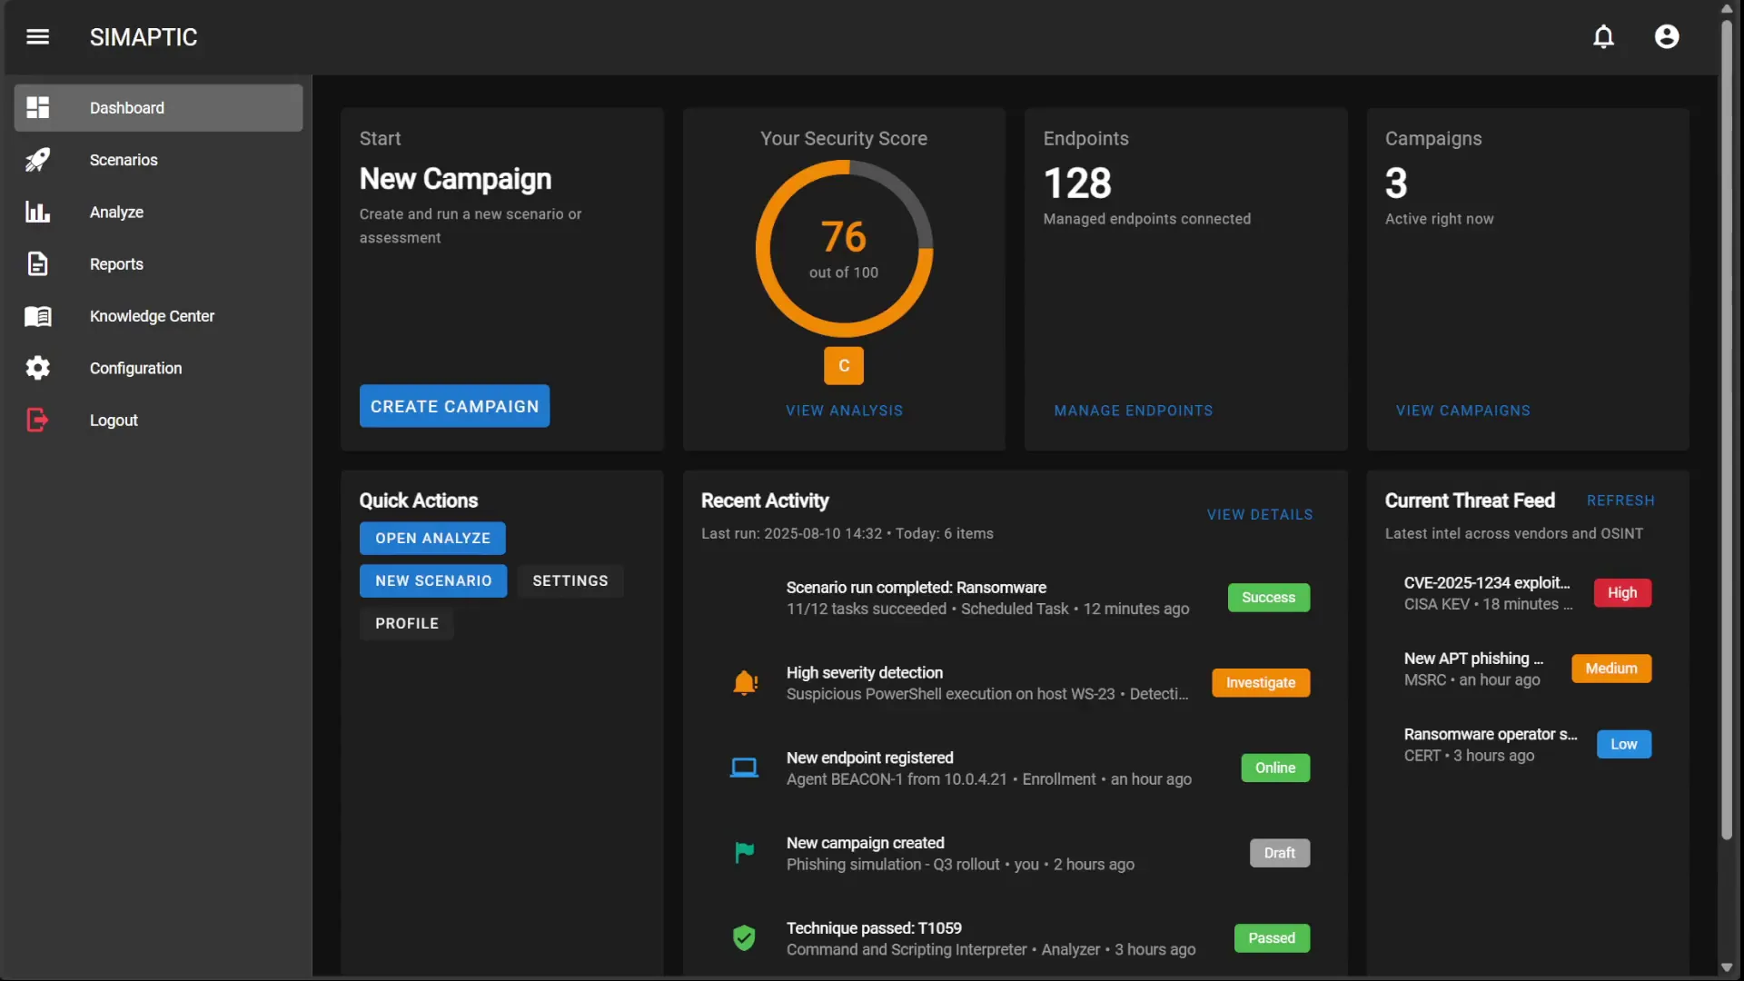Viewport: 1744px width, 981px height.
Task: Open the user account profile icon
Action: tap(1666, 37)
